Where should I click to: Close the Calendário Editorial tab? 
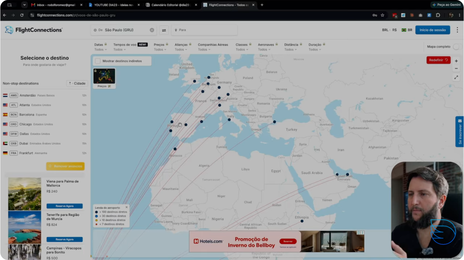196,5
